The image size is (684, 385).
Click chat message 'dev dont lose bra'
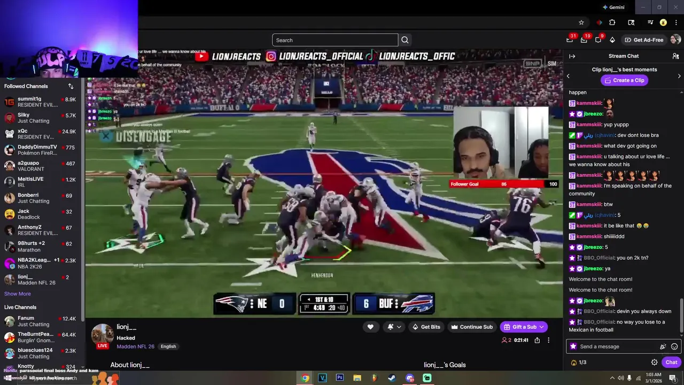(x=638, y=135)
